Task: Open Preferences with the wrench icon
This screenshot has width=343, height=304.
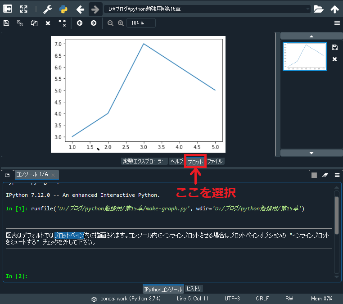Action: [x=47, y=9]
